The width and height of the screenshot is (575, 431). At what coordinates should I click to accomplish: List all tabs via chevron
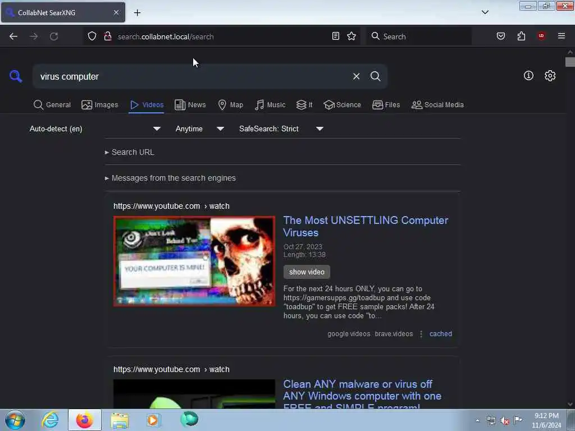(x=485, y=12)
